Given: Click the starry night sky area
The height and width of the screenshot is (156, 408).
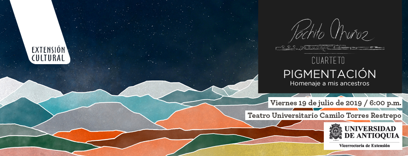Looking at the screenshot, I should tap(156, 39).
